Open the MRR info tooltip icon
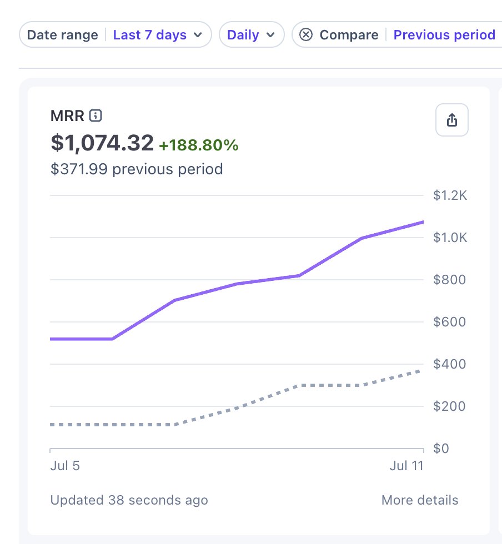Screen dimensions: 502x544 click(x=96, y=115)
